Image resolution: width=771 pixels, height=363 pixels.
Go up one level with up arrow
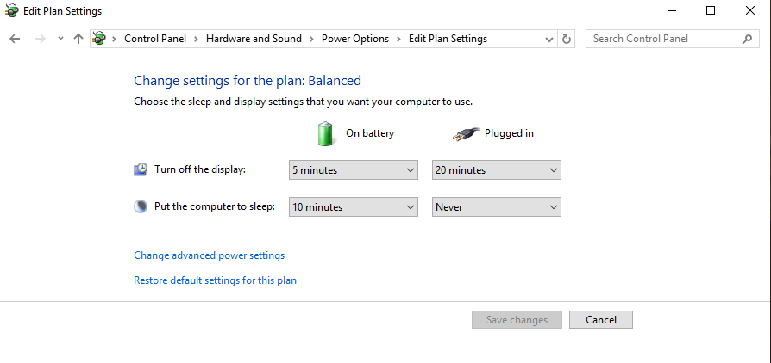click(78, 39)
